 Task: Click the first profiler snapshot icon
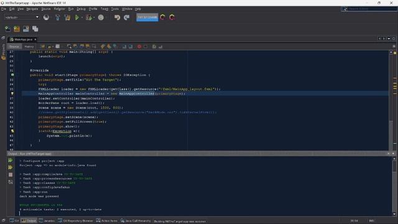(163, 17)
